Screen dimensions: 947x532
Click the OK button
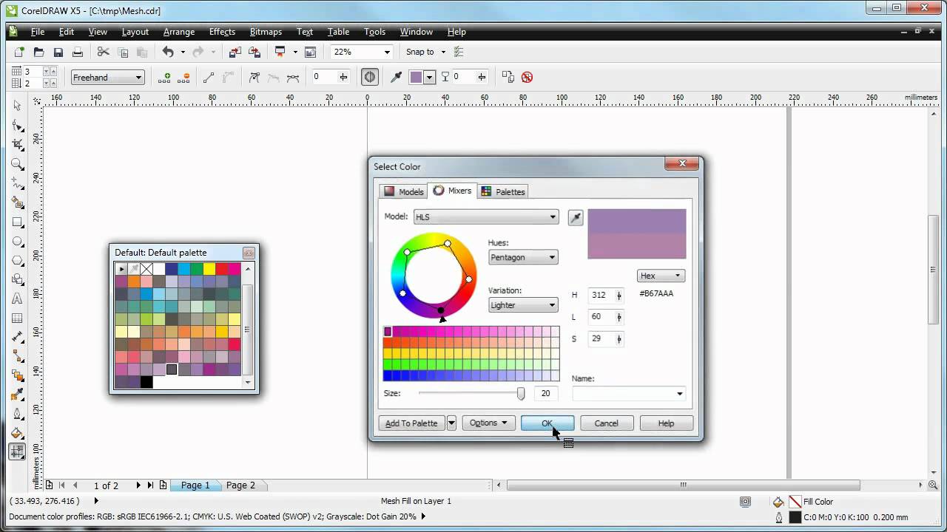pyautogui.click(x=547, y=423)
